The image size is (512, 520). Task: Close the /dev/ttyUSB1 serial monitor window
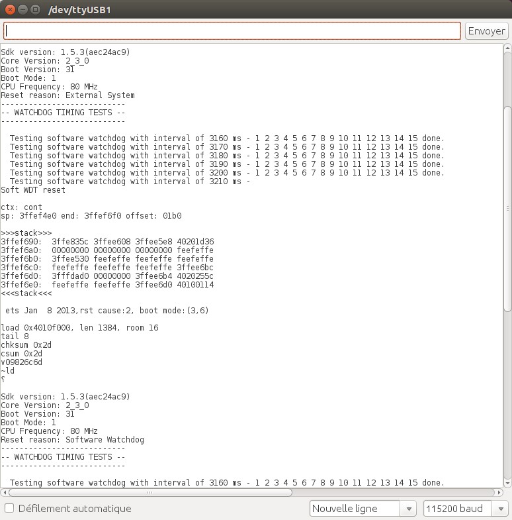[x=9, y=9]
